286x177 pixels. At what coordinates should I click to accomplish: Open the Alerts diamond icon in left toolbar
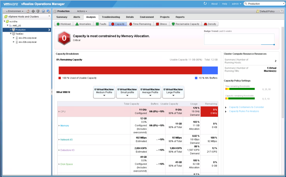(x=33, y=11)
